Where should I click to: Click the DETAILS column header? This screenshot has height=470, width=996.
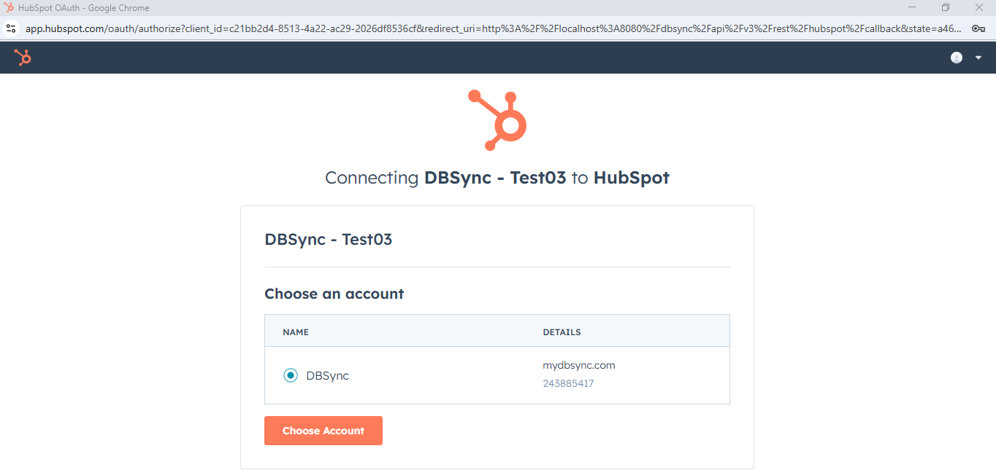tap(562, 332)
